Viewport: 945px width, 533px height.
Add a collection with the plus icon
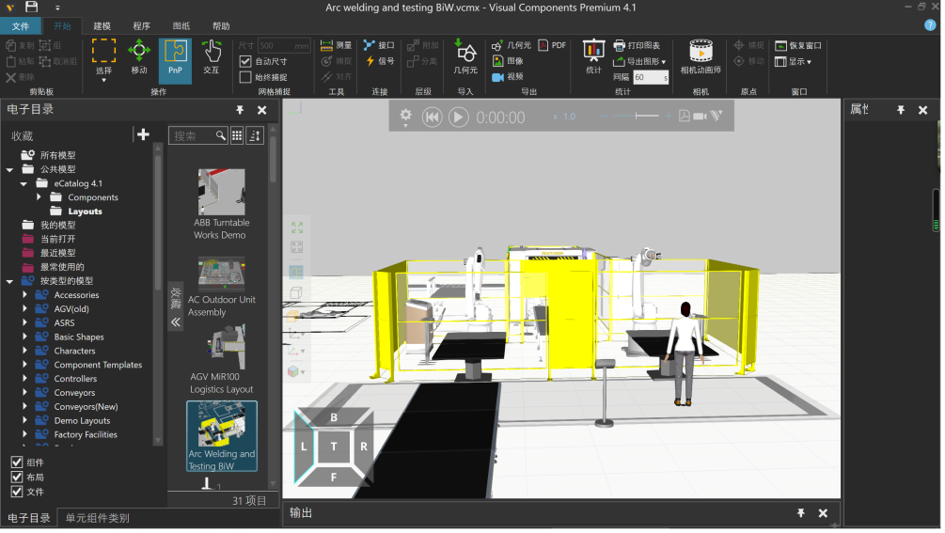(x=143, y=134)
